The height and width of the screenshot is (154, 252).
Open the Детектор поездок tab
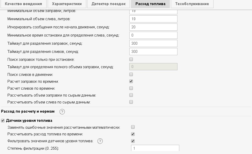pyautogui.click(x=109, y=4)
